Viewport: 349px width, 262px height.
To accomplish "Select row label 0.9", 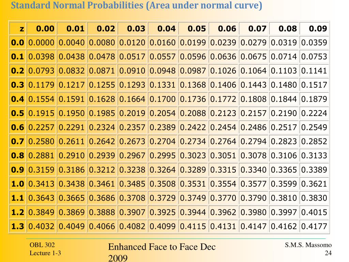I will point(18,170).
